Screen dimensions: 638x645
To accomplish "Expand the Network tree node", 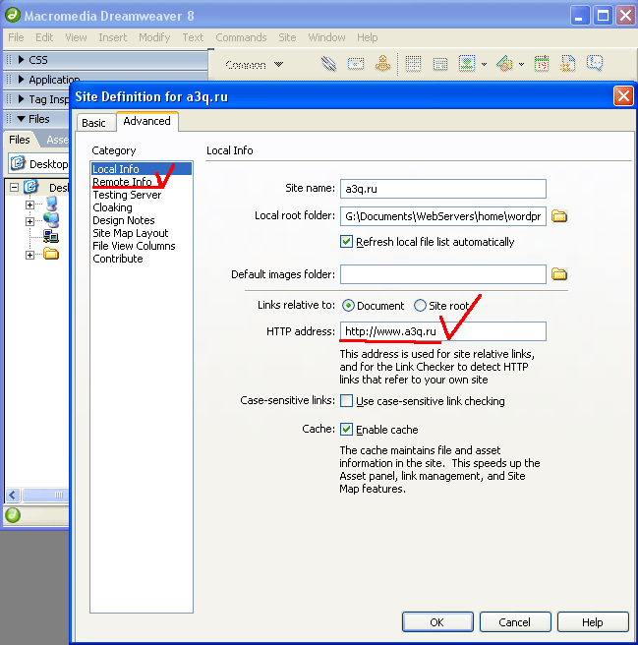I will tap(29, 221).
